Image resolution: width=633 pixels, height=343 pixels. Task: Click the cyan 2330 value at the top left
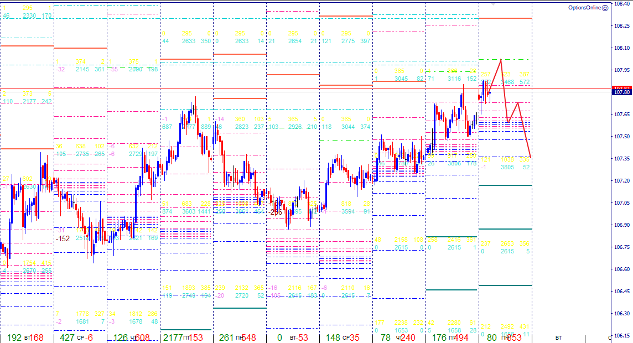[x=29, y=15]
